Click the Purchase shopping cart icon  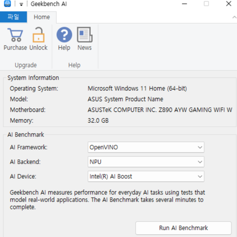coord(15,35)
